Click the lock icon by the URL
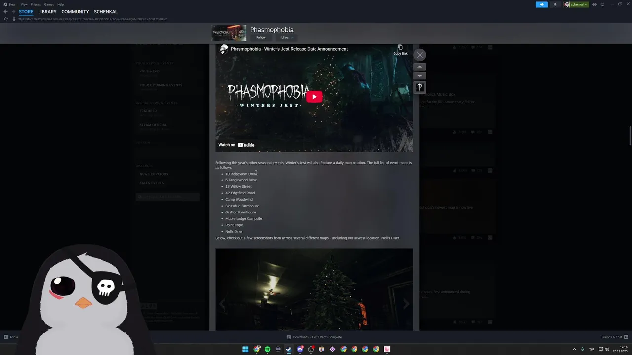The width and height of the screenshot is (632, 355). point(14,19)
